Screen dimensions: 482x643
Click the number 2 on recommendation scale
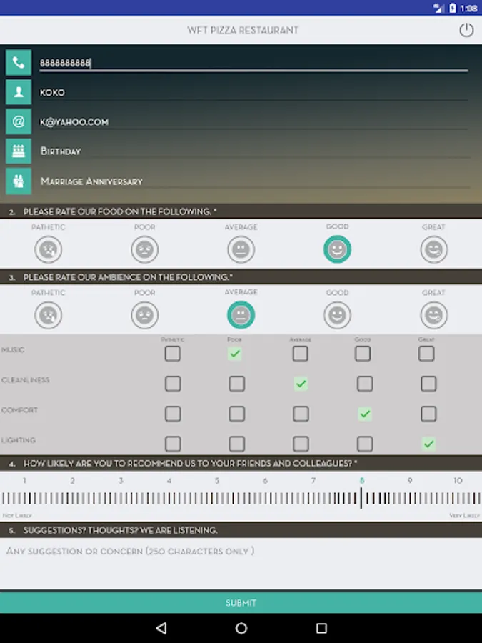[x=73, y=480]
